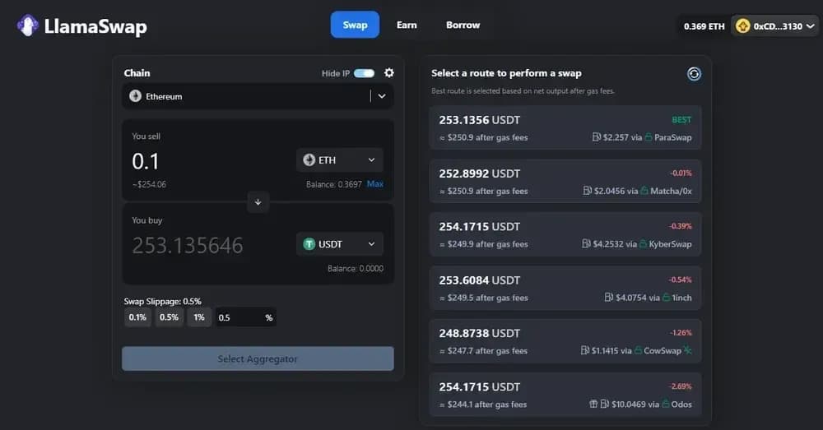Click the gas fee icon on ParaSwap route
The width and height of the screenshot is (823, 430).
(597, 137)
